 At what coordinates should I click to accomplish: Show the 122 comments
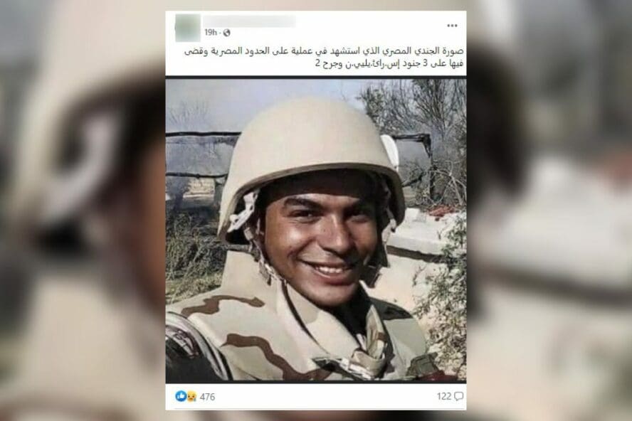pyautogui.click(x=444, y=396)
